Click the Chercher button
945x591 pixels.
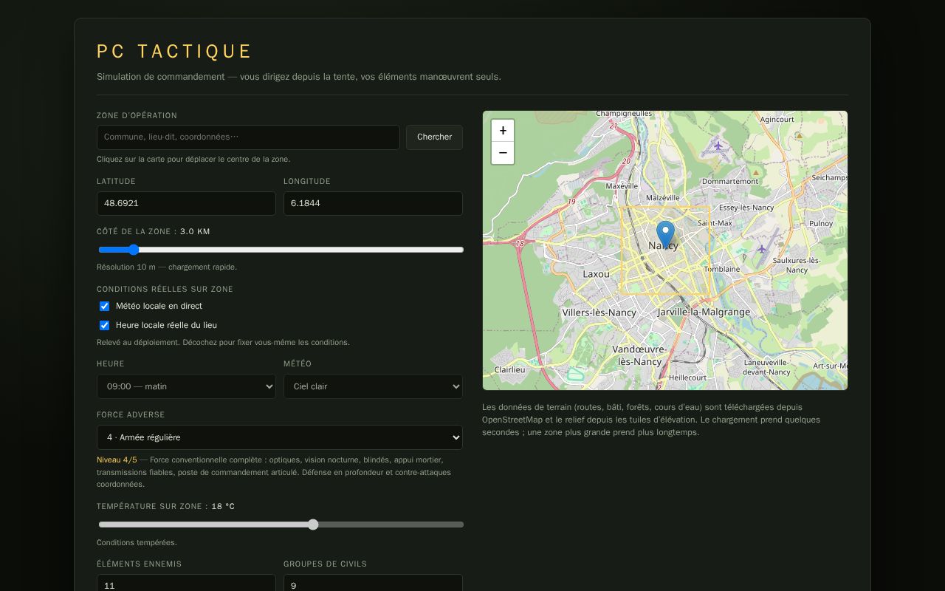(x=434, y=137)
